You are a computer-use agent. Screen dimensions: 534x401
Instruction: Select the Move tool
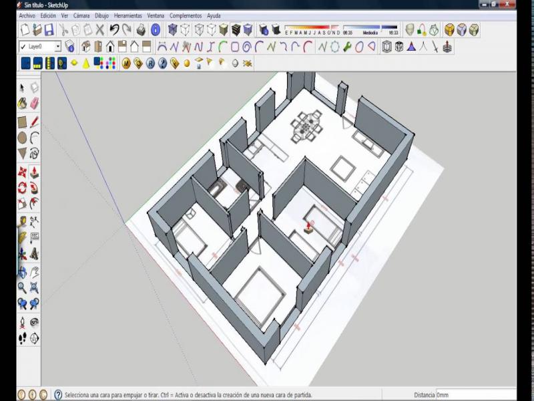22,171
